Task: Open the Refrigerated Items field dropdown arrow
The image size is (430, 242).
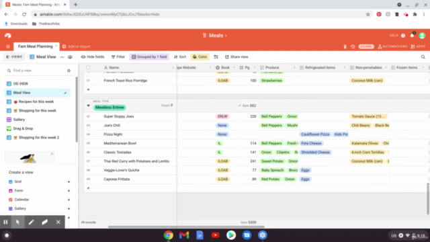Action: (x=345, y=67)
